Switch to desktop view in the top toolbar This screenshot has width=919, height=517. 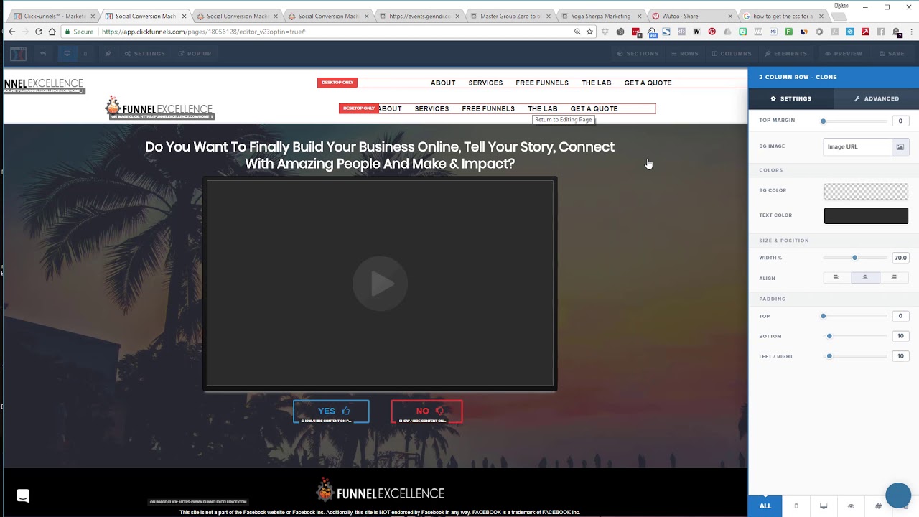point(67,53)
